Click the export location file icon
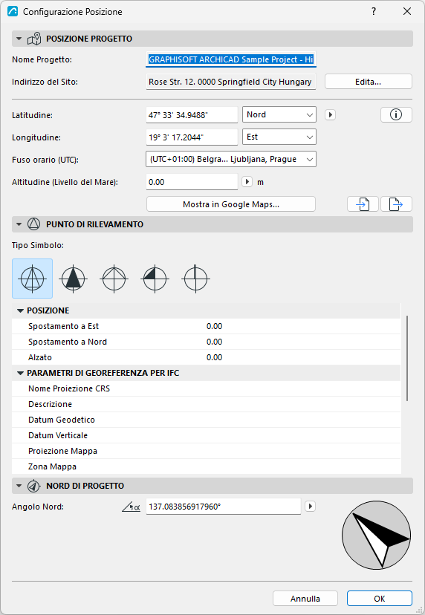 click(x=396, y=204)
